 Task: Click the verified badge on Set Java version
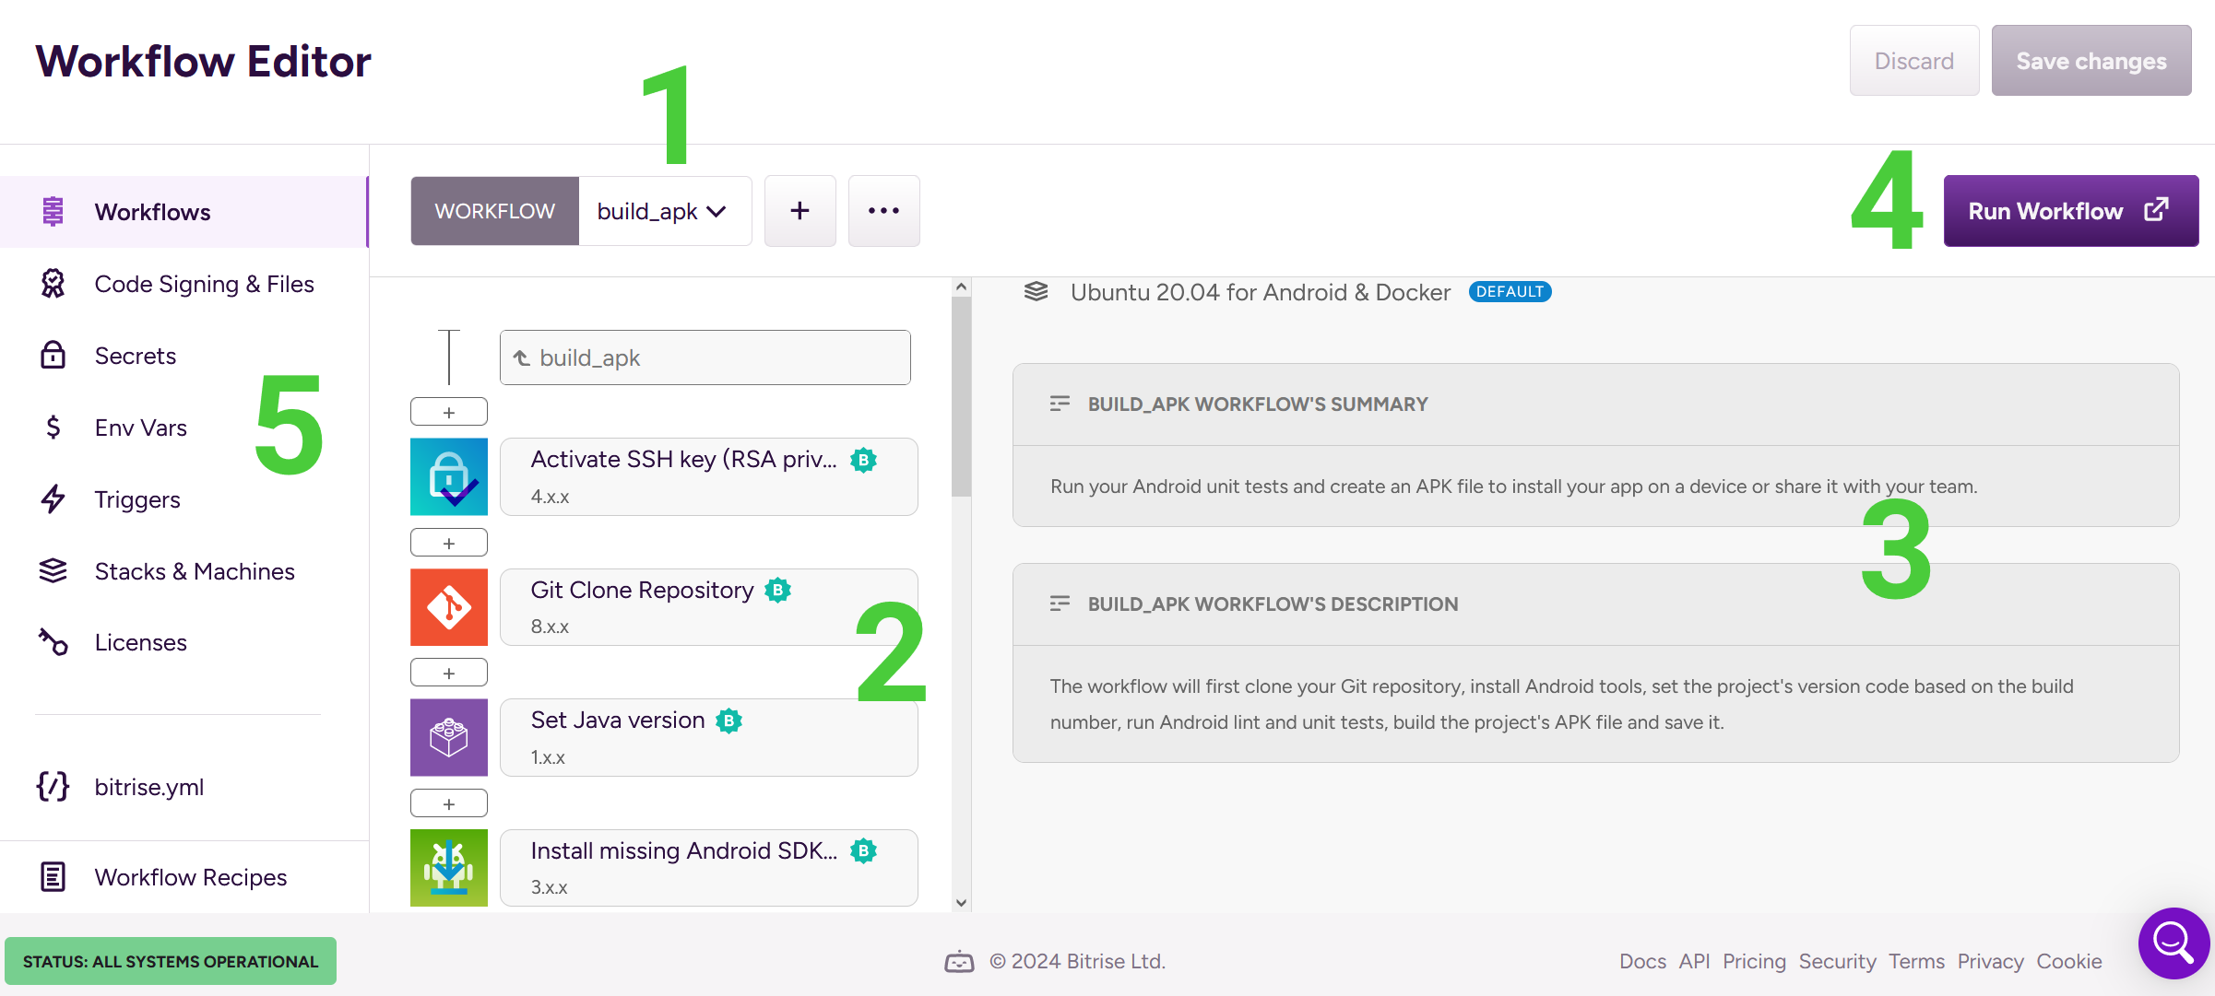728,721
